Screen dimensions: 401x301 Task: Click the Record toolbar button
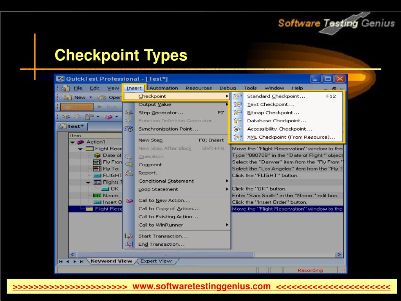(x=77, y=107)
